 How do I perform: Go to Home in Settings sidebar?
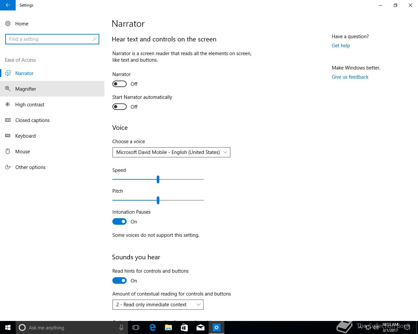(x=52, y=23)
